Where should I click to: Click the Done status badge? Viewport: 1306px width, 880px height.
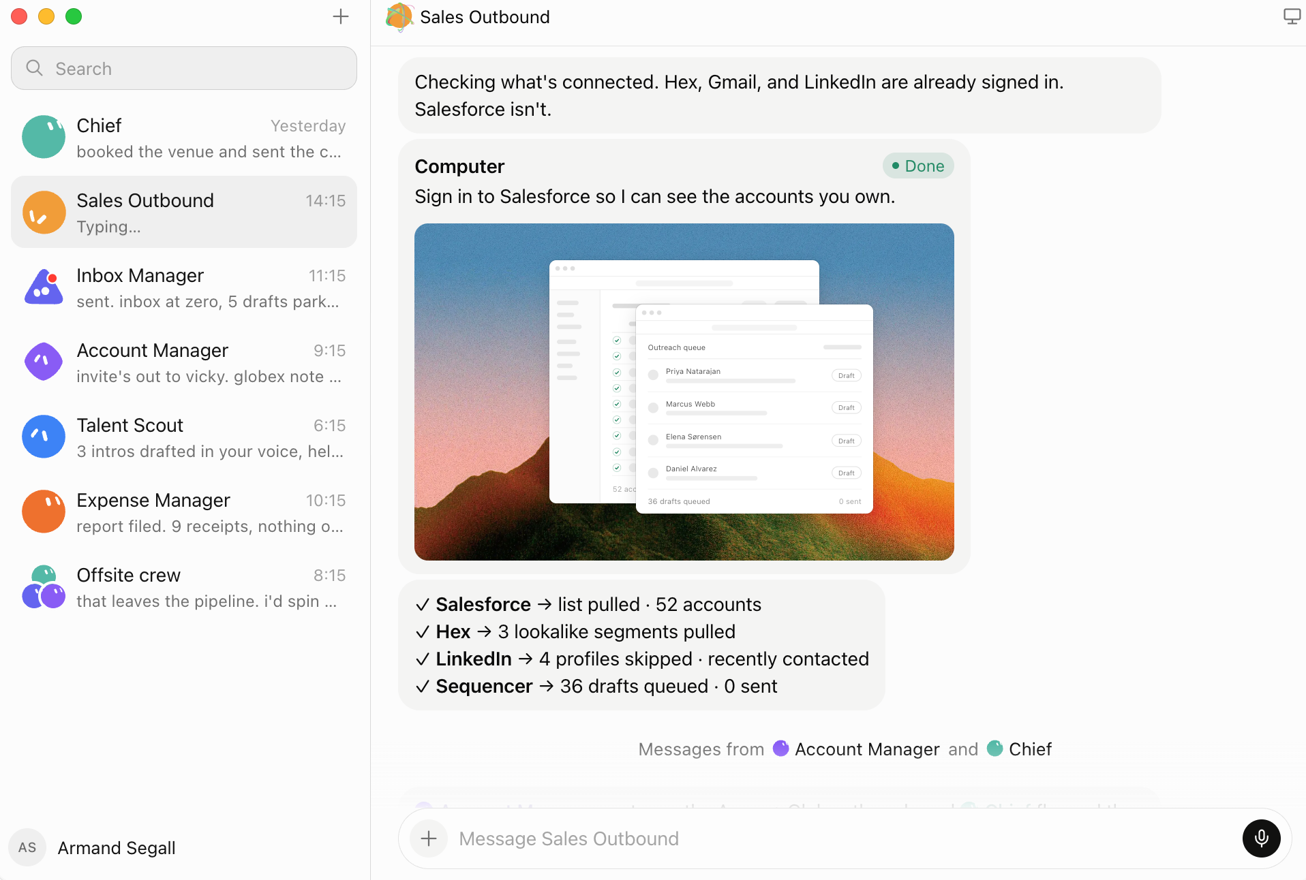(x=917, y=166)
